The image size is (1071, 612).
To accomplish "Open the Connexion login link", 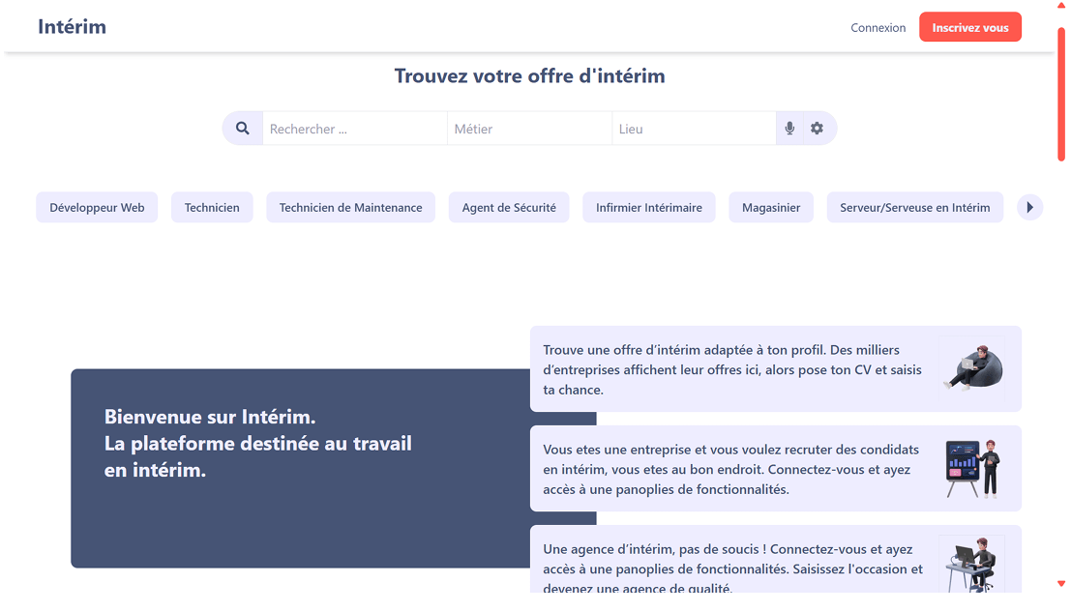I will point(878,27).
